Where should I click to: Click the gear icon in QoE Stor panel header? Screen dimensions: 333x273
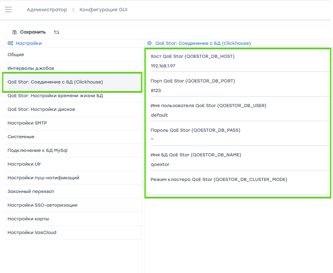(149, 43)
